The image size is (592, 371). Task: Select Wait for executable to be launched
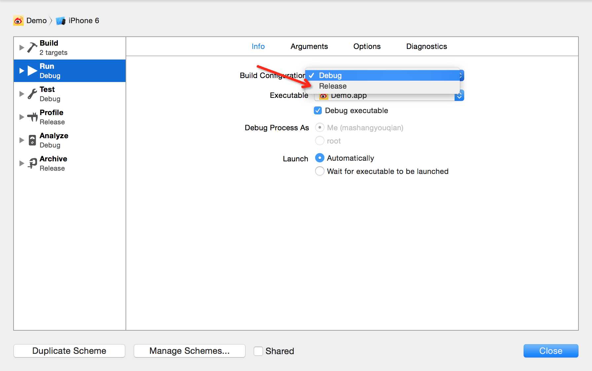pos(320,171)
